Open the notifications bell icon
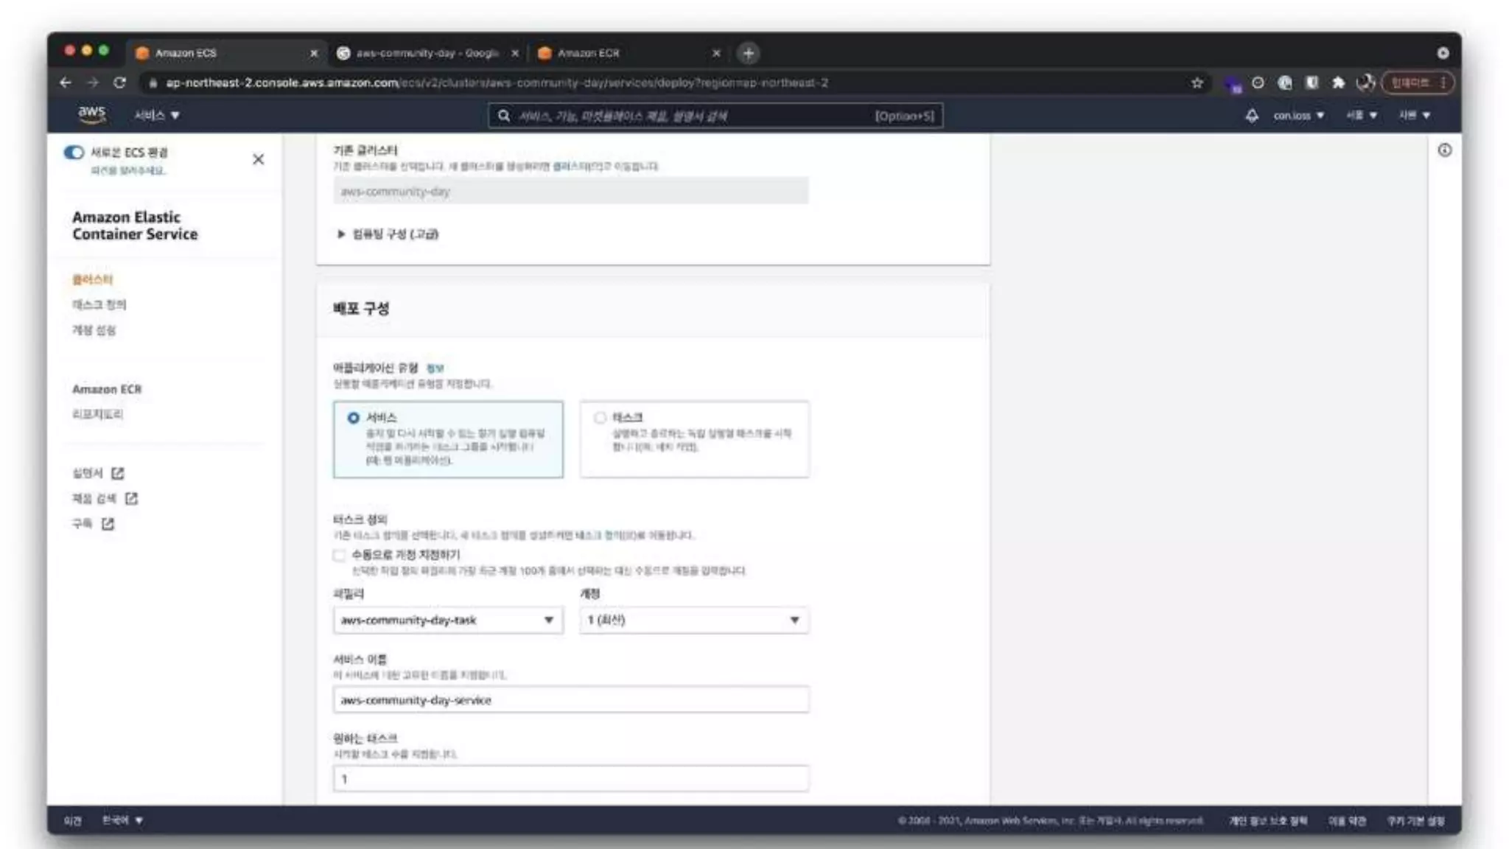This screenshot has height=849, width=1509. point(1251,116)
